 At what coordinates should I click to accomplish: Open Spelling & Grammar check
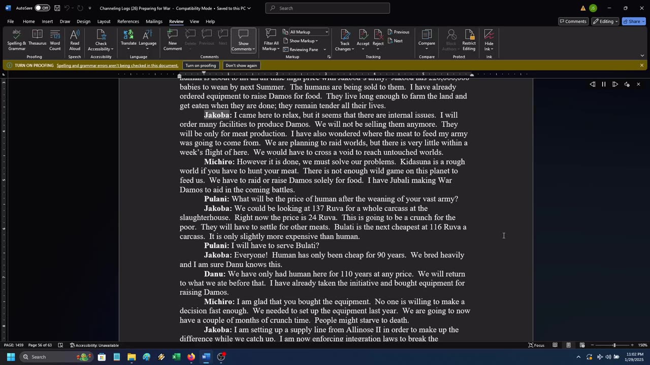tap(17, 40)
